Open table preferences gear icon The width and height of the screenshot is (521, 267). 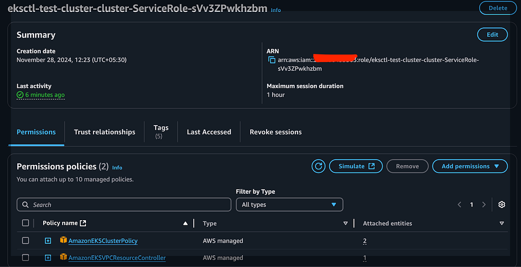(502, 204)
